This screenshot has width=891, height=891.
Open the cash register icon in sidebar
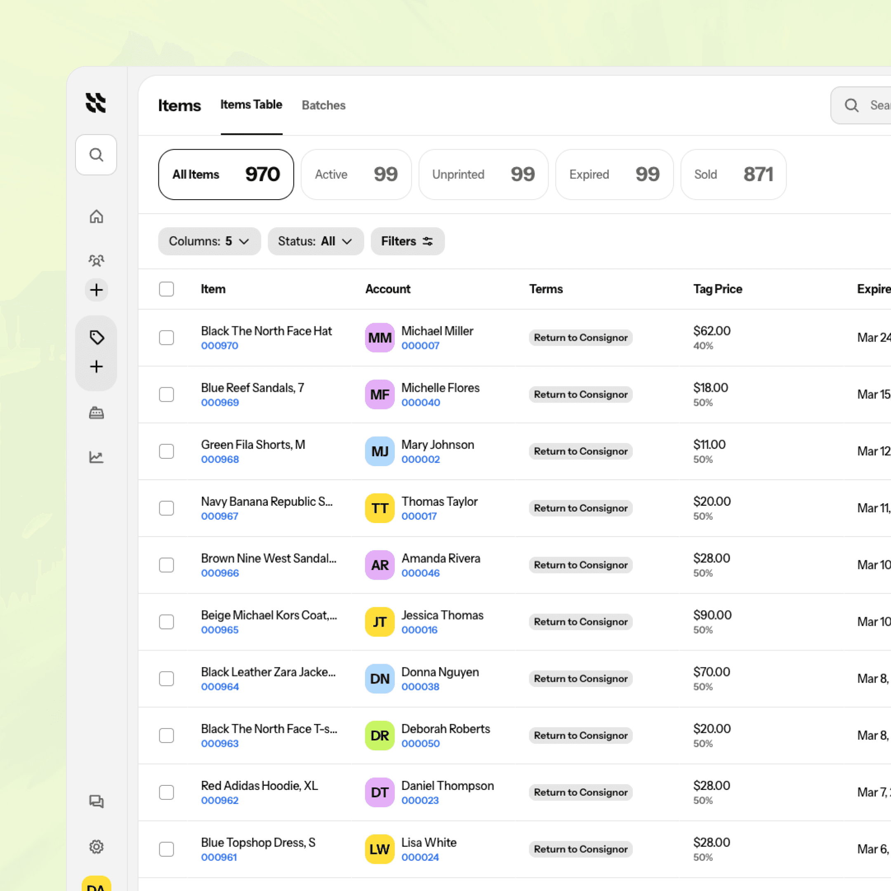pos(97,413)
